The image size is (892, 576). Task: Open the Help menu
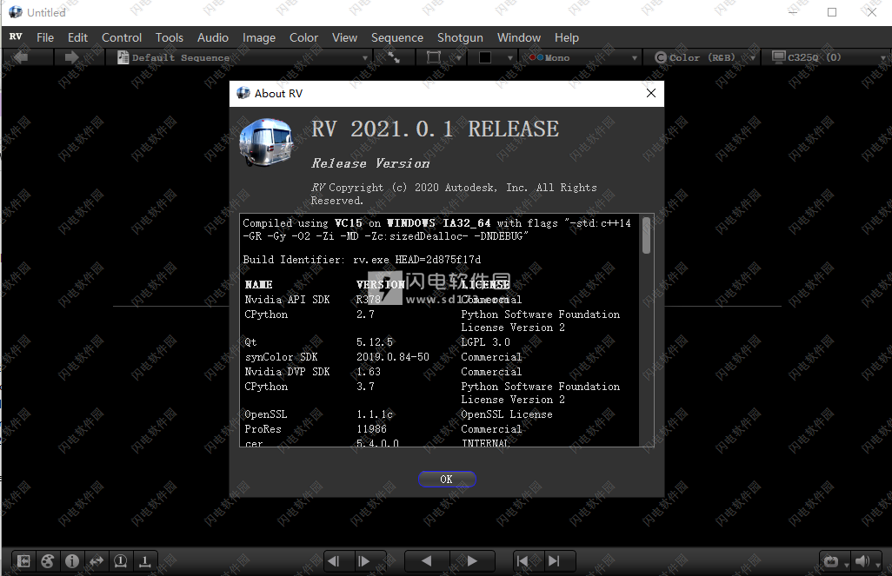[567, 37]
